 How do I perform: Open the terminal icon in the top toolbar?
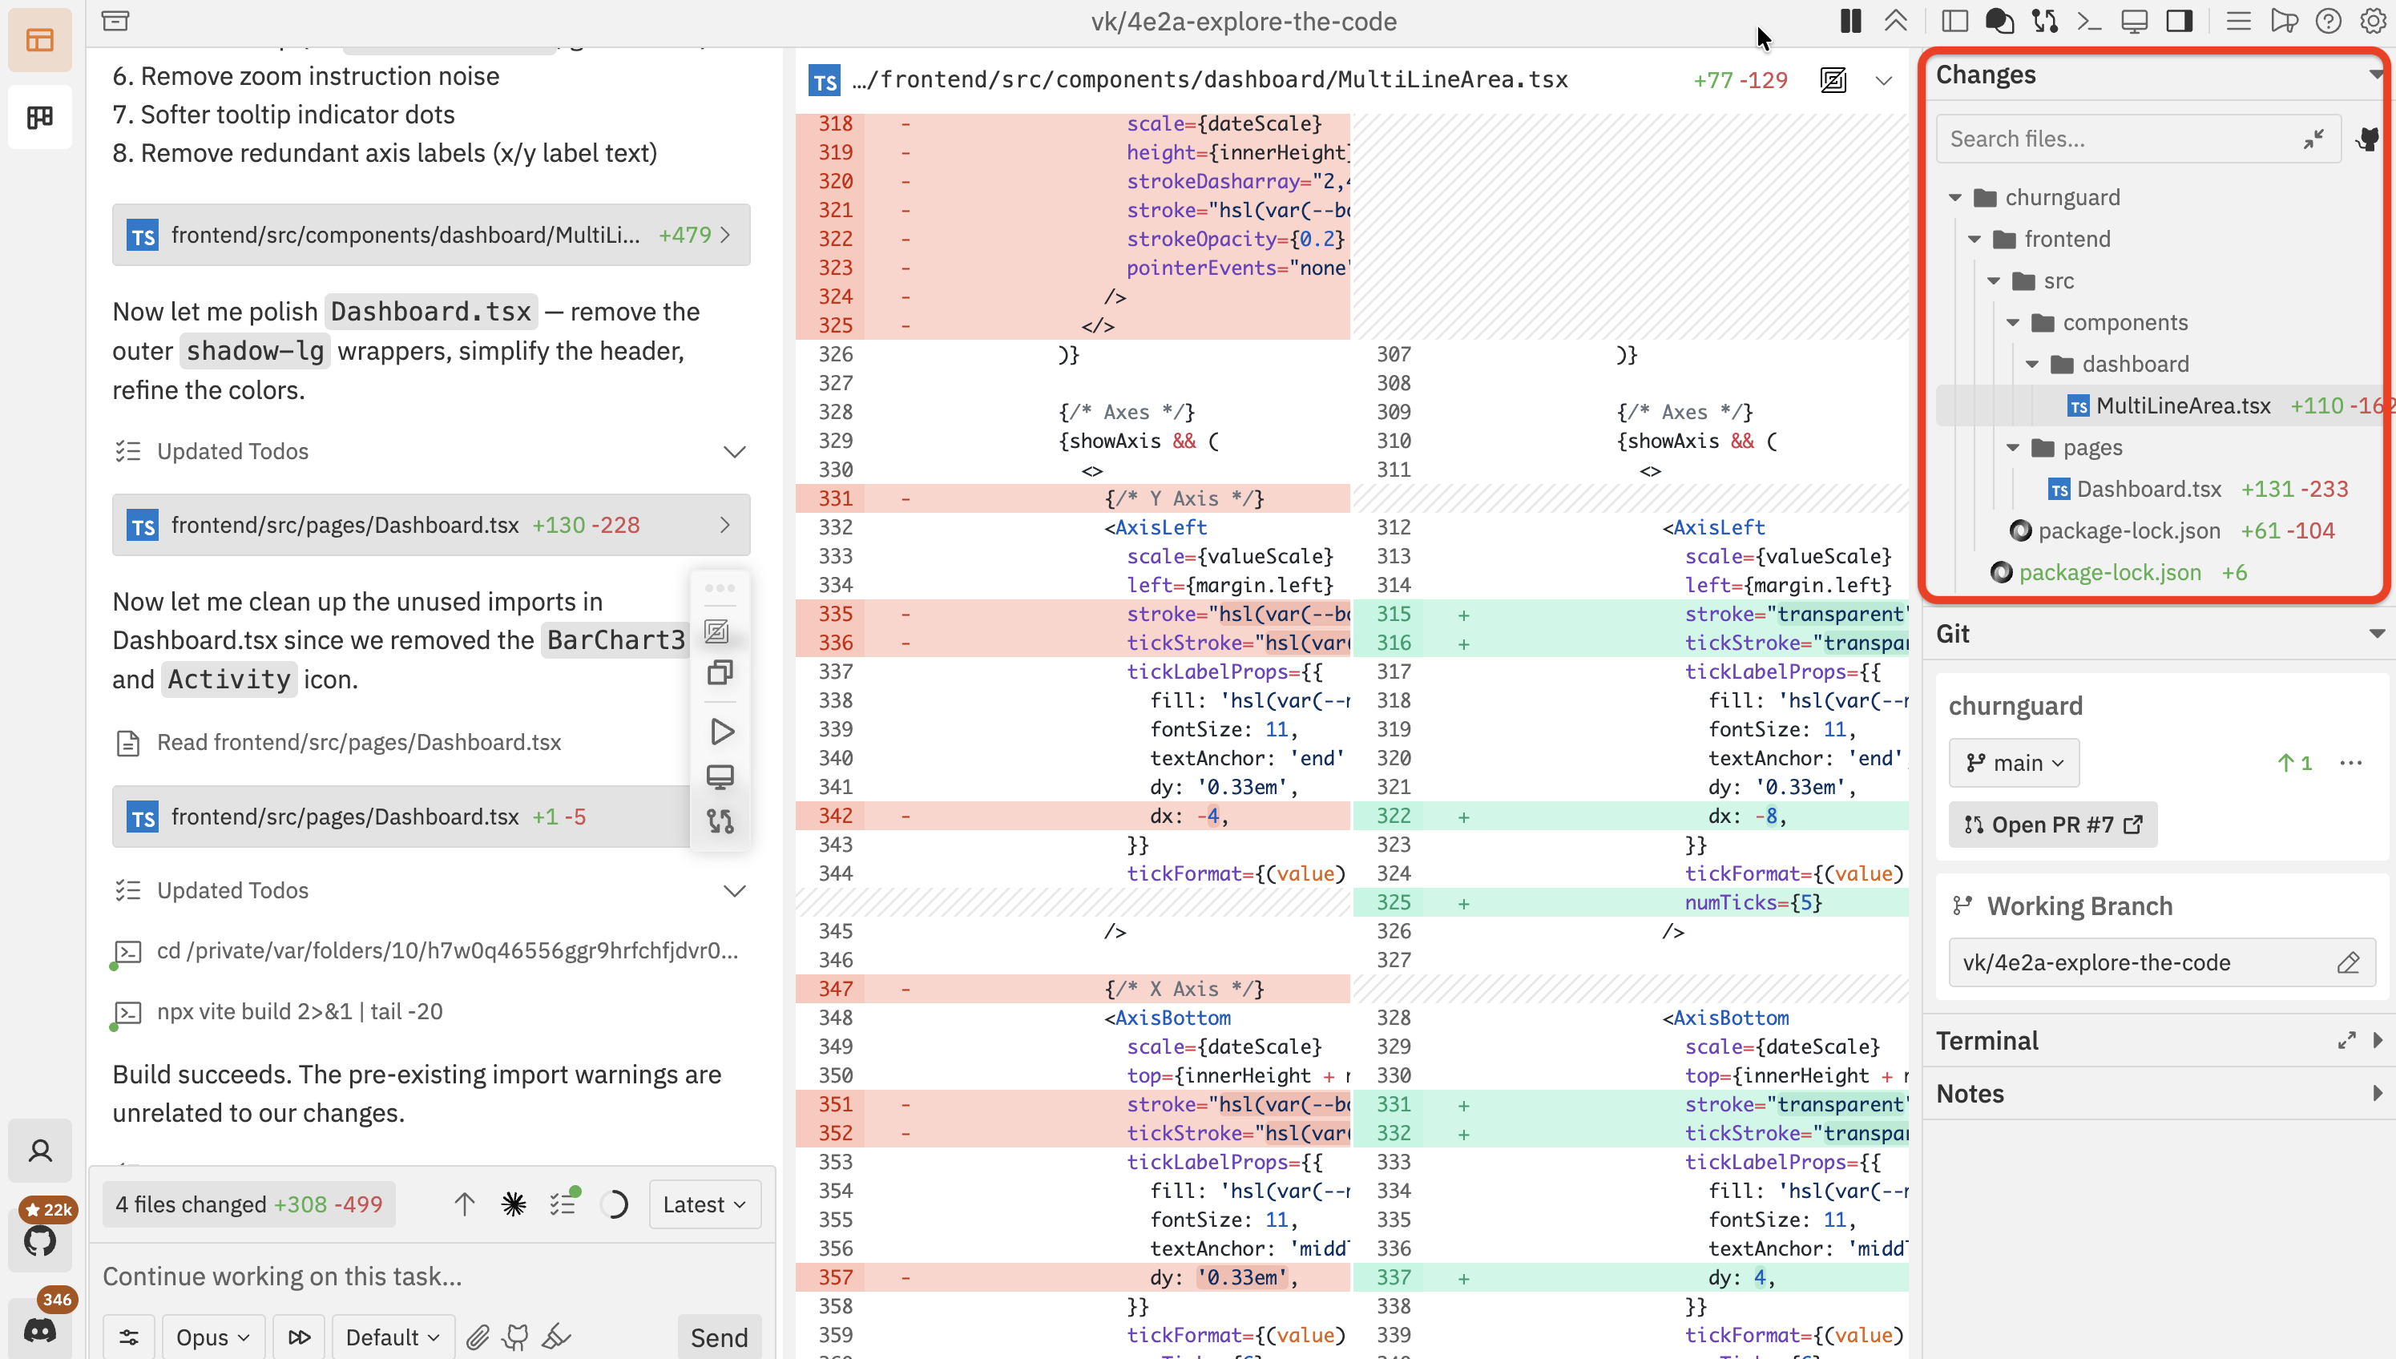2089,21
